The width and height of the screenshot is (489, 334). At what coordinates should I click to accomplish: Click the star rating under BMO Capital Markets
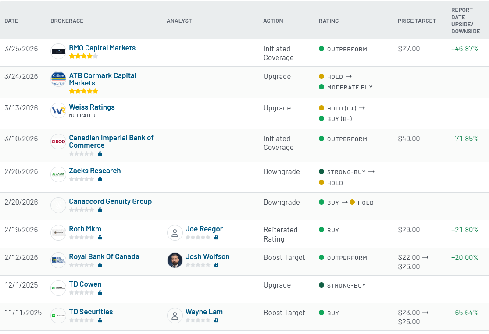(x=84, y=56)
